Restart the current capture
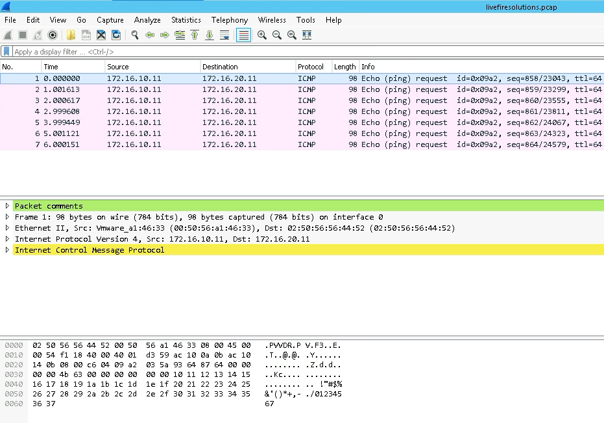Image resolution: width=604 pixels, height=423 pixels. pos(38,36)
